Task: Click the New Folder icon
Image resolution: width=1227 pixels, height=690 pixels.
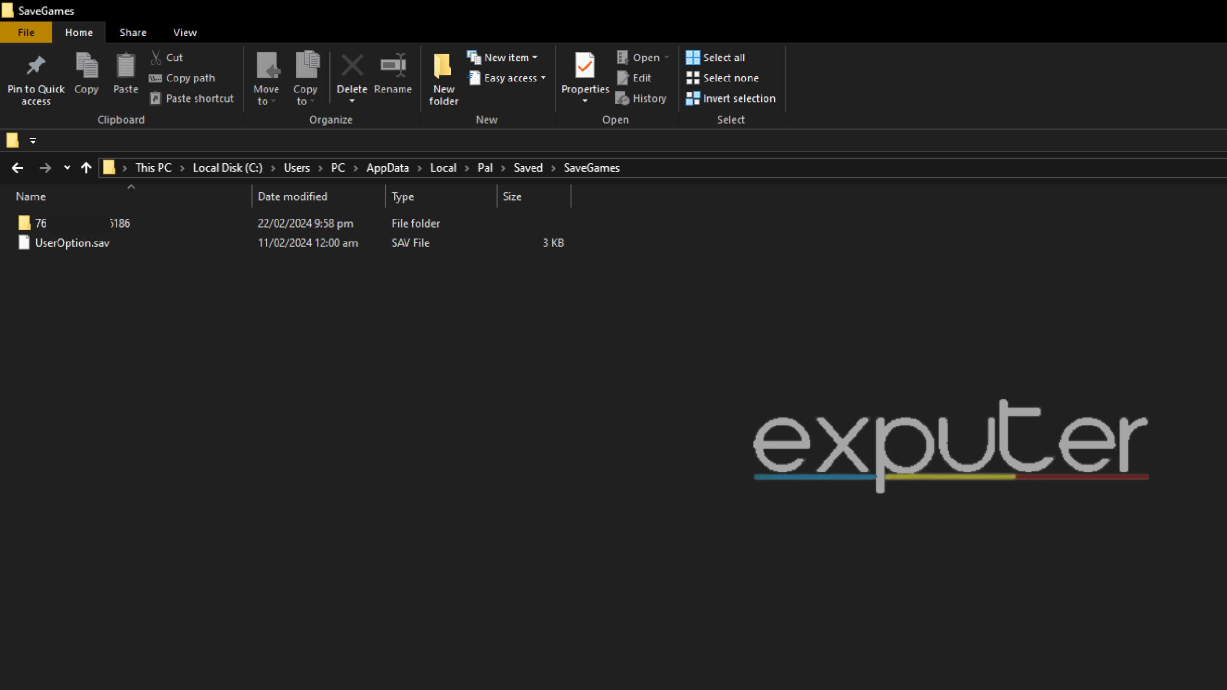Action: (443, 78)
